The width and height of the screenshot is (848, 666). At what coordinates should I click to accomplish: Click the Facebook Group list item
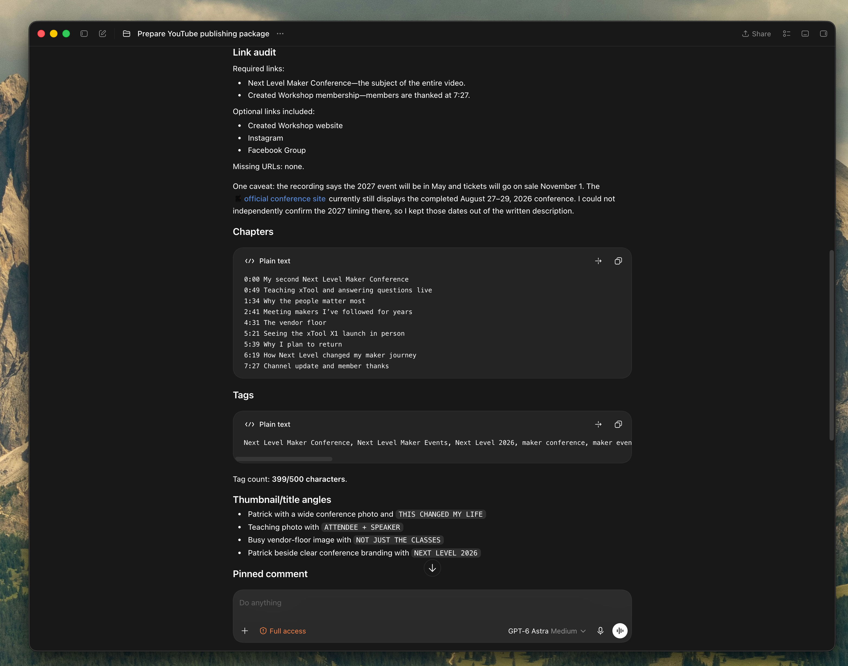[x=277, y=150]
